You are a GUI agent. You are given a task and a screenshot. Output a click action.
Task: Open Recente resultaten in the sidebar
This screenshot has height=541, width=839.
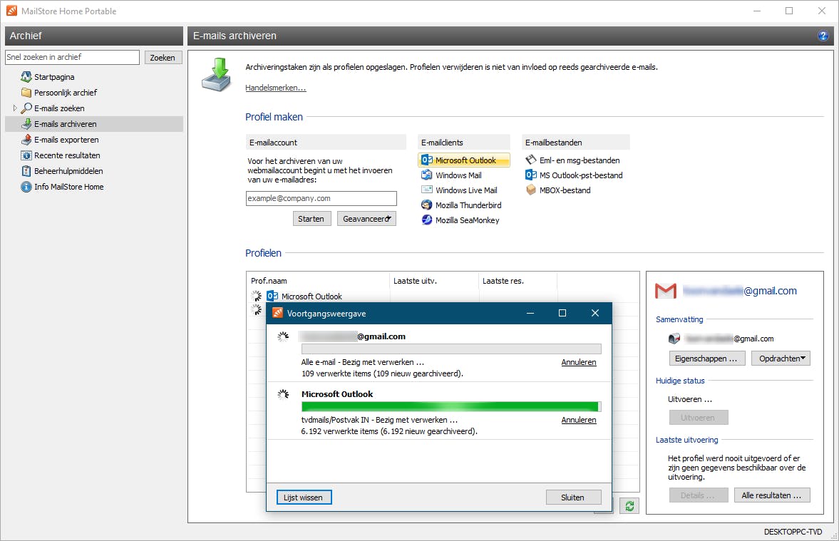[67, 155]
